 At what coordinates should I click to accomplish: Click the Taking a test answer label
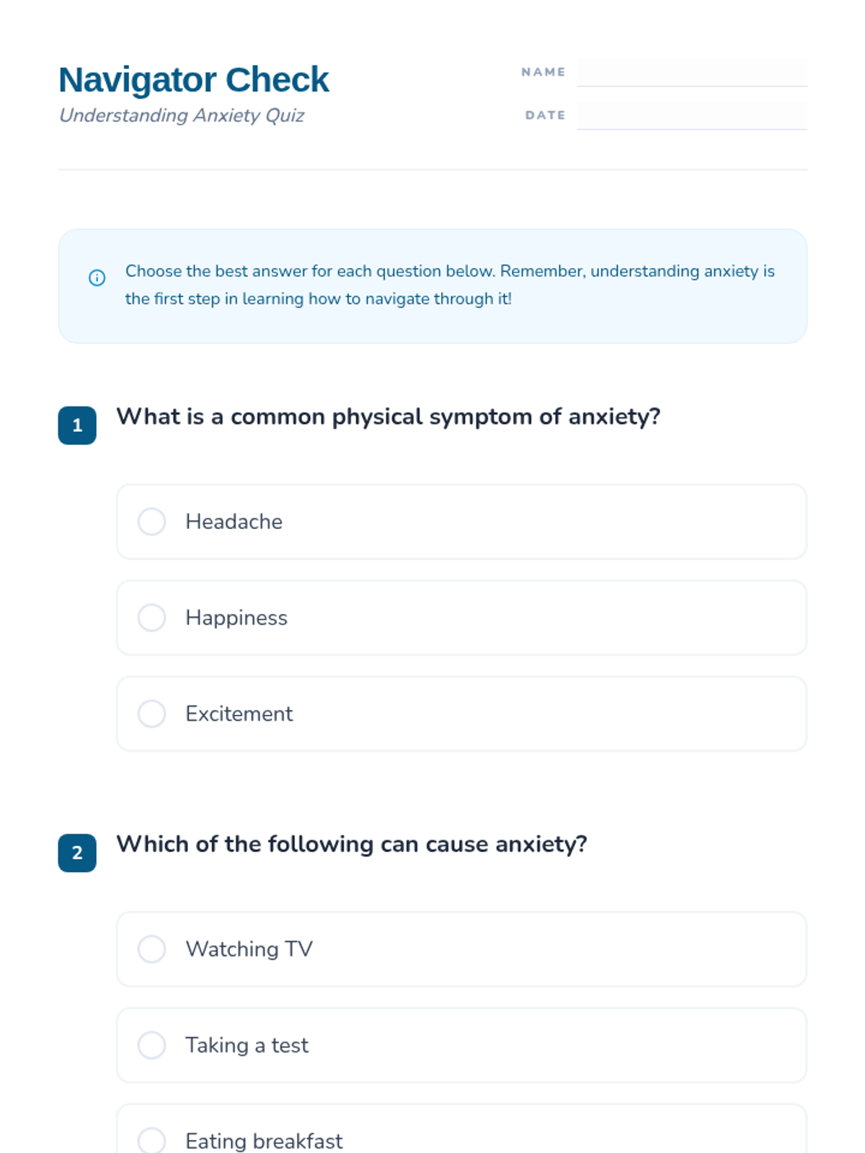click(247, 1045)
